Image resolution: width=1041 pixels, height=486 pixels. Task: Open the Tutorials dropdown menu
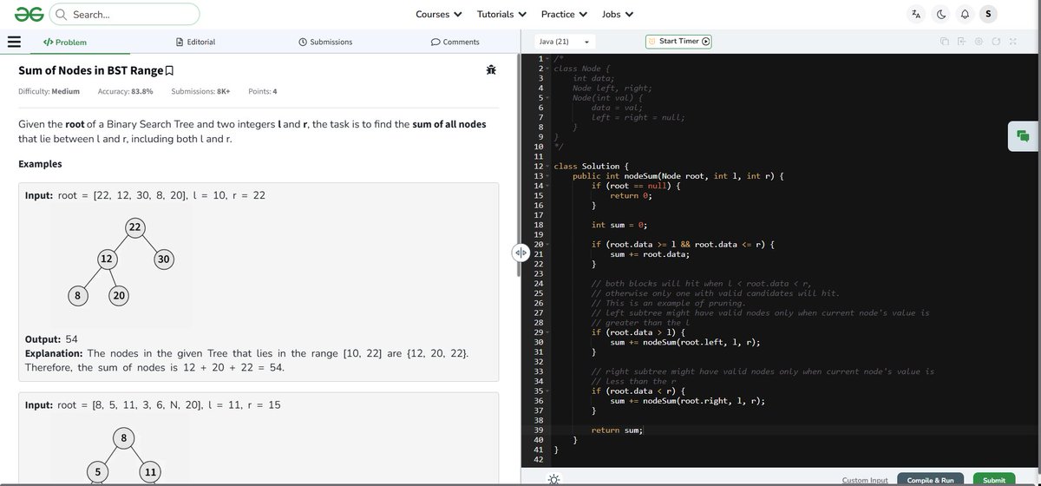point(501,14)
